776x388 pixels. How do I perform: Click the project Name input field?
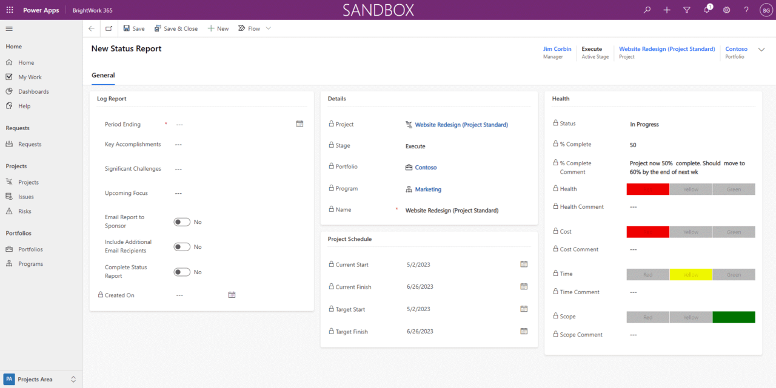point(461,210)
